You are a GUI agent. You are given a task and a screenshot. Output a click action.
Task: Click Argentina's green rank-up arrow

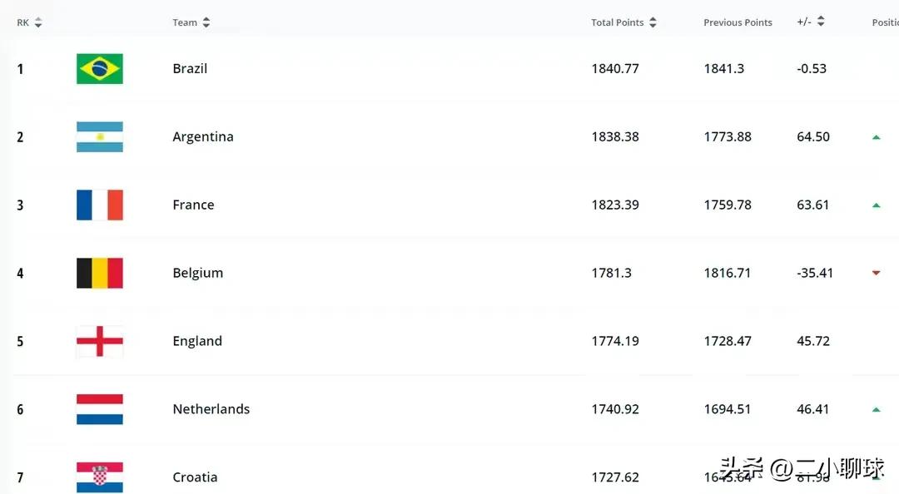[875, 136]
